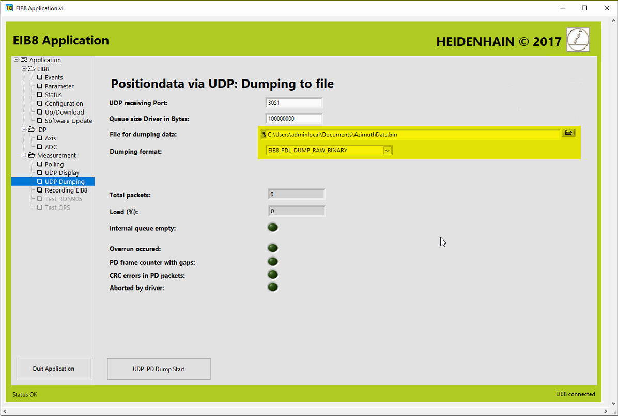The width and height of the screenshot is (618, 416).
Task: Select ADC under IDP
Action: [x=51, y=147]
